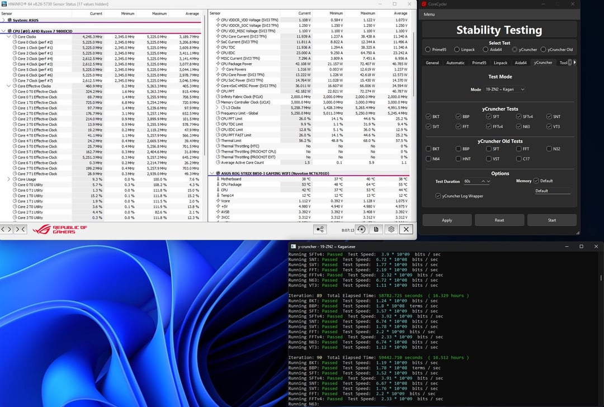Uncheck the VT3 yCruncher test

pyautogui.click(x=549, y=126)
